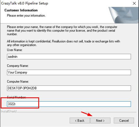Proceed with the Next button
139x127 pixels.
point(100,121)
